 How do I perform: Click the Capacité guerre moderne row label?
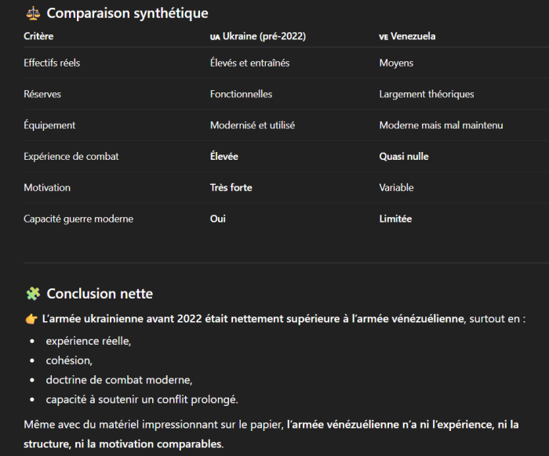tap(78, 219)
